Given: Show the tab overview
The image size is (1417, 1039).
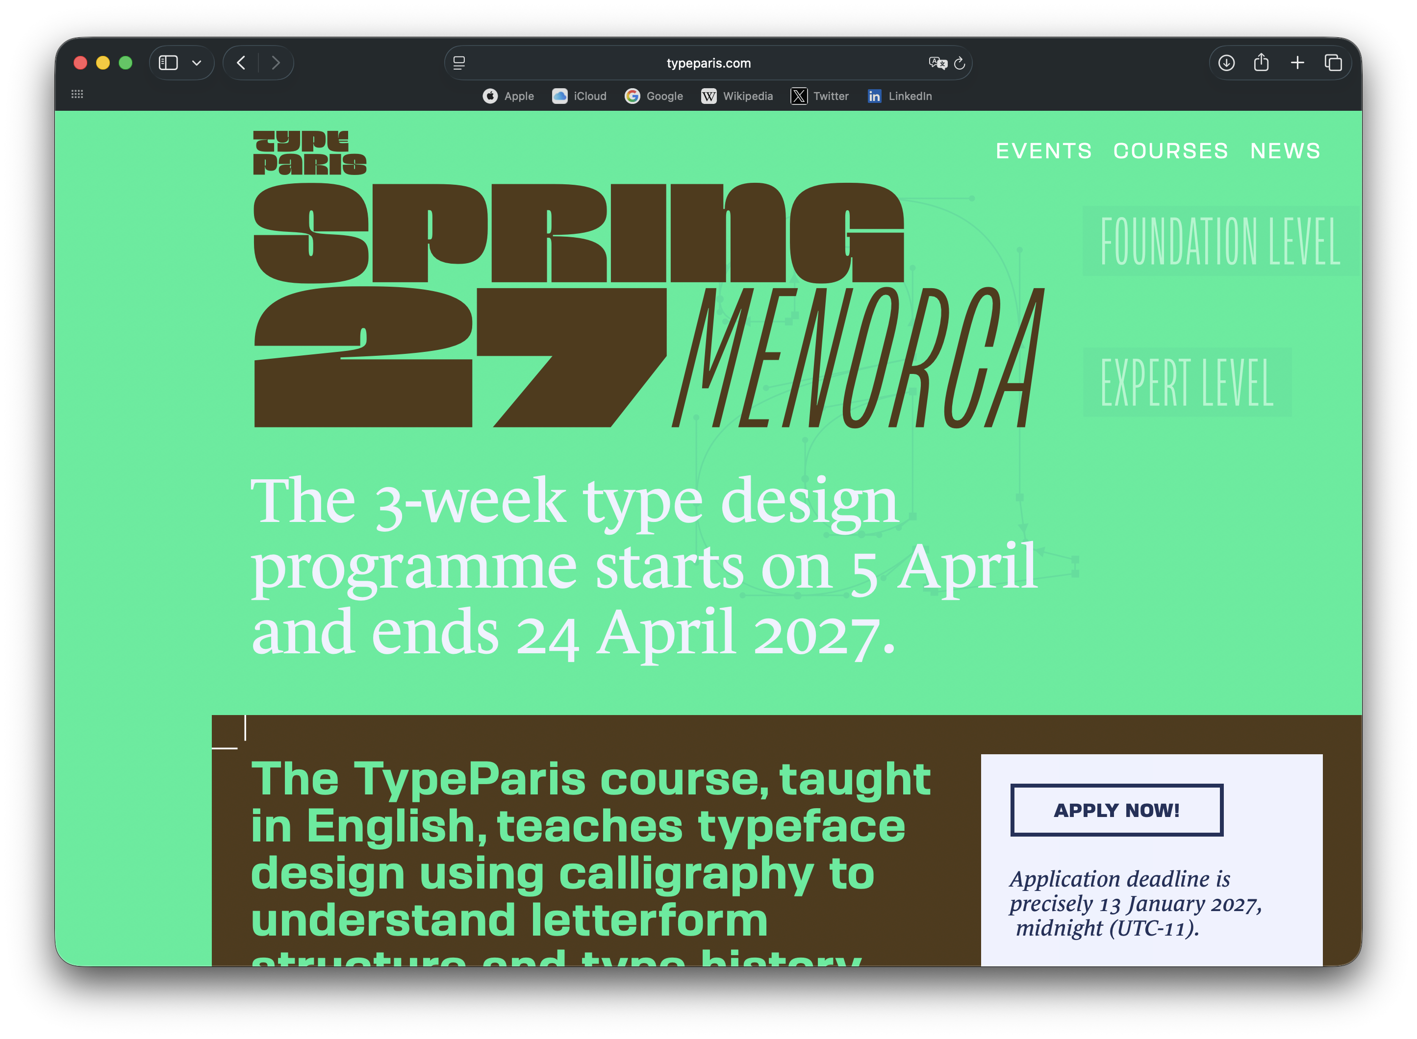Looking at the screenshot, I should click(1333, 63).
